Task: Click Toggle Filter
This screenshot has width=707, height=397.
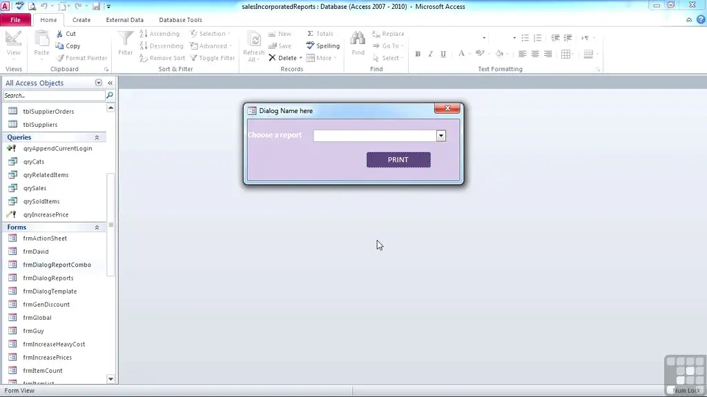Action: [x=213, y=58]
